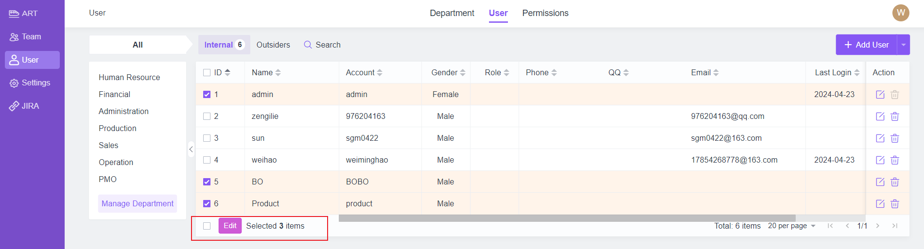Viewport: 924px width, 249px height.
Task: Click the horizontal table scrollbar
Action: tap(567, 218)
